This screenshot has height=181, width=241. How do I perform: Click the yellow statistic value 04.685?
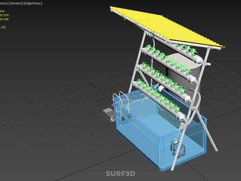(x=5, y=19)
